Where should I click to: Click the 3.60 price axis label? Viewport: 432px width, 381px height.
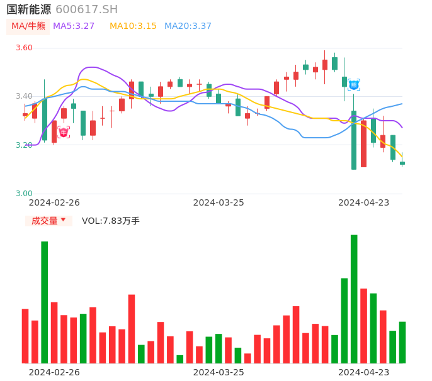click(24, 48)
